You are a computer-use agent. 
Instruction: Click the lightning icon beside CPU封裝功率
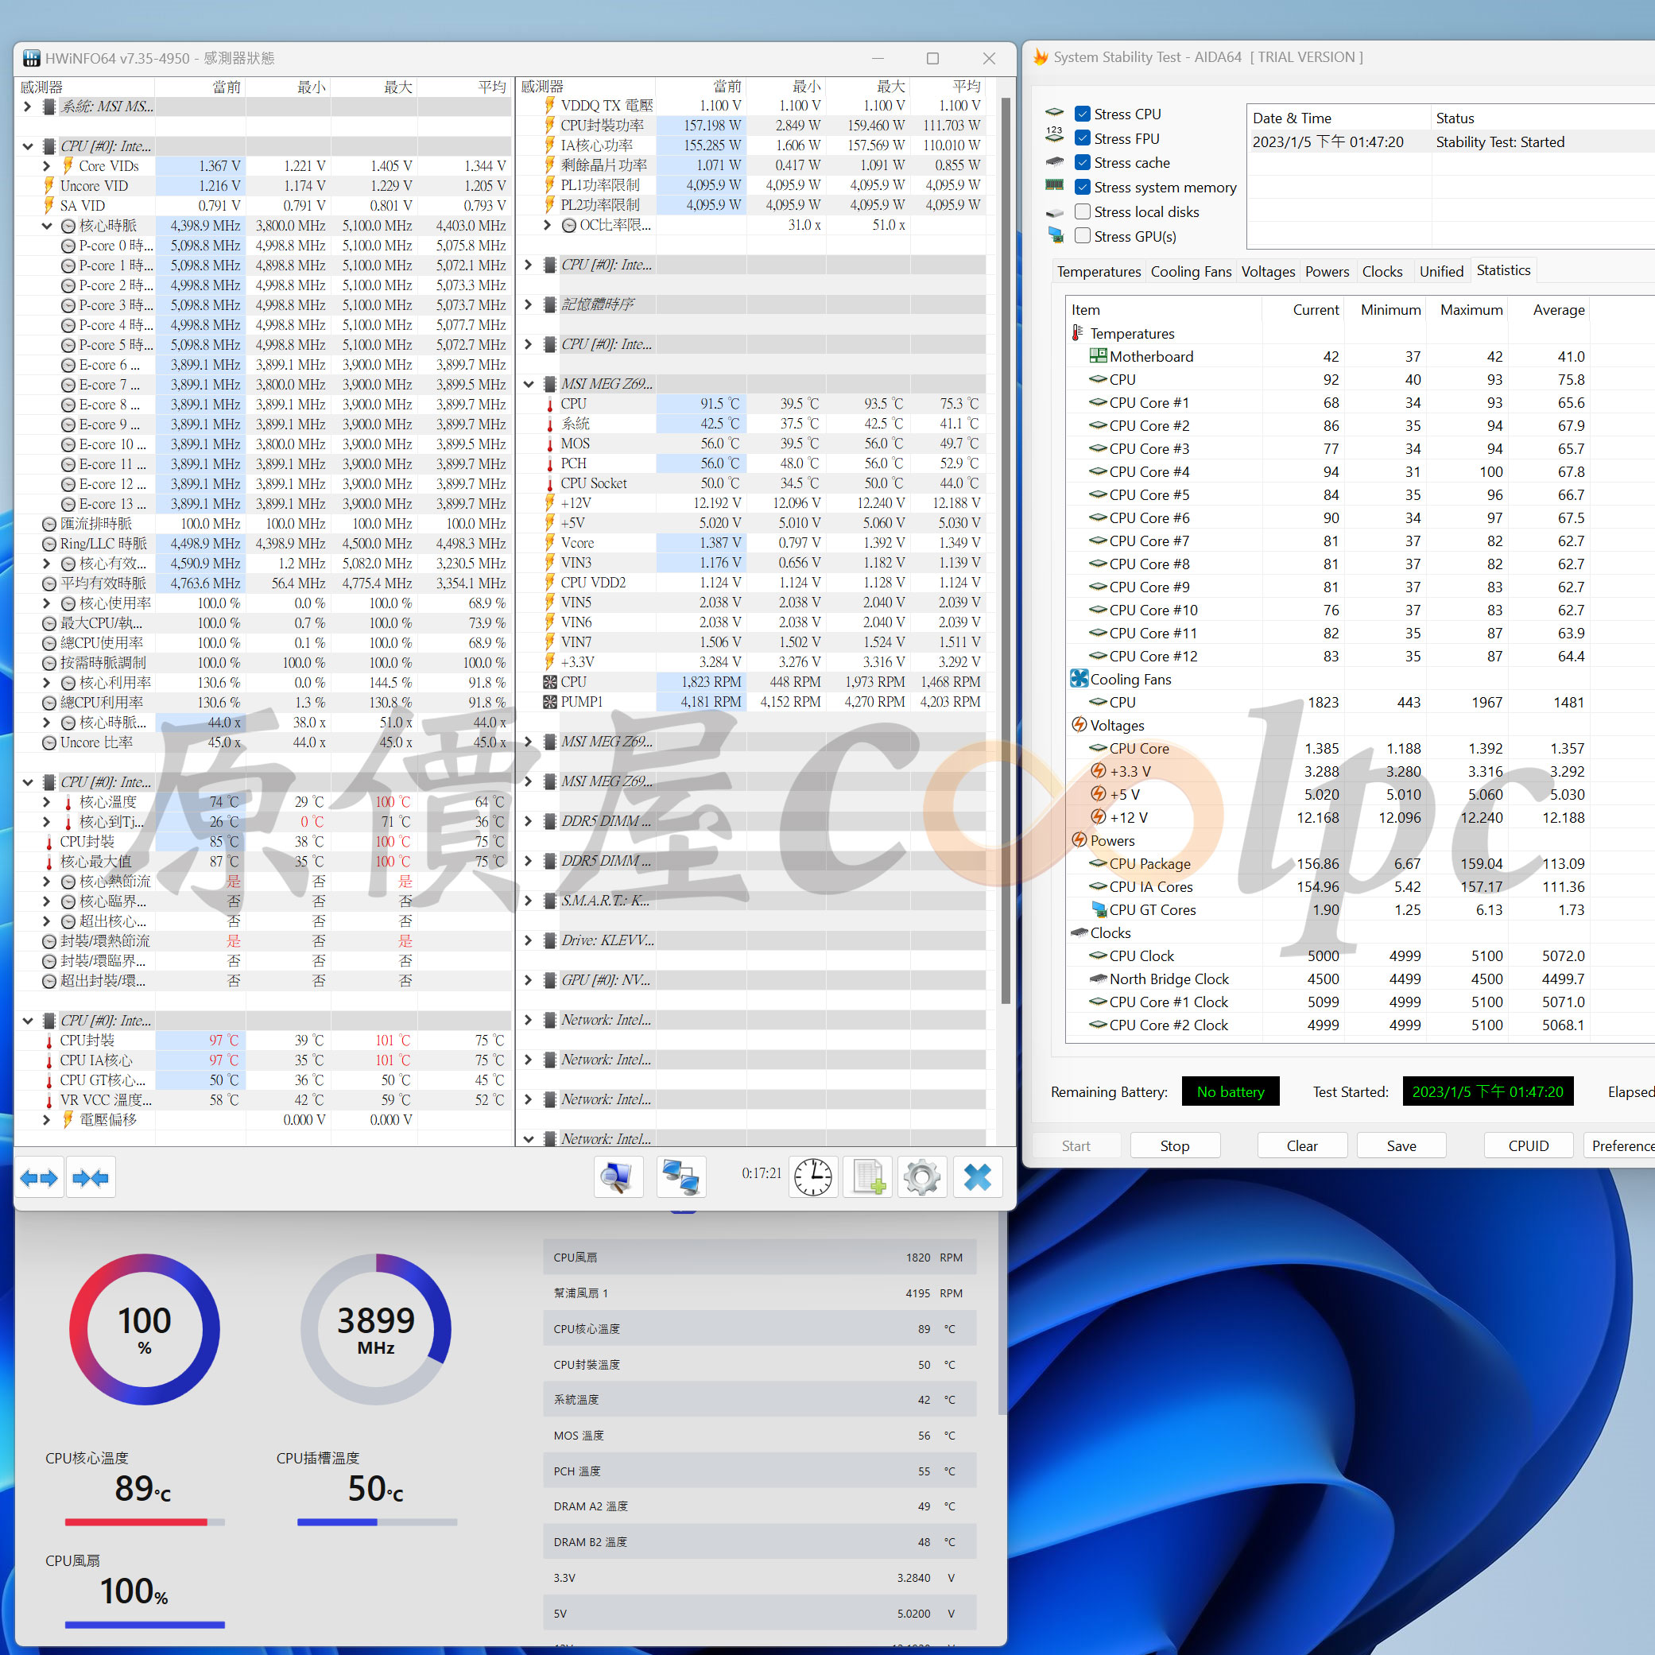click(550, 125)
